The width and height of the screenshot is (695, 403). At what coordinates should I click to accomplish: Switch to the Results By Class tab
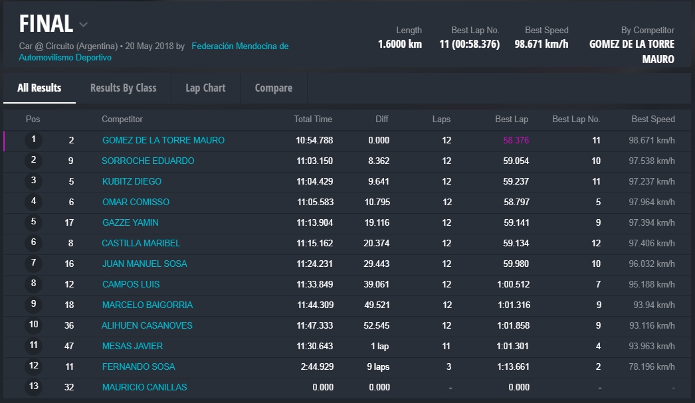(x=123, y=88)
